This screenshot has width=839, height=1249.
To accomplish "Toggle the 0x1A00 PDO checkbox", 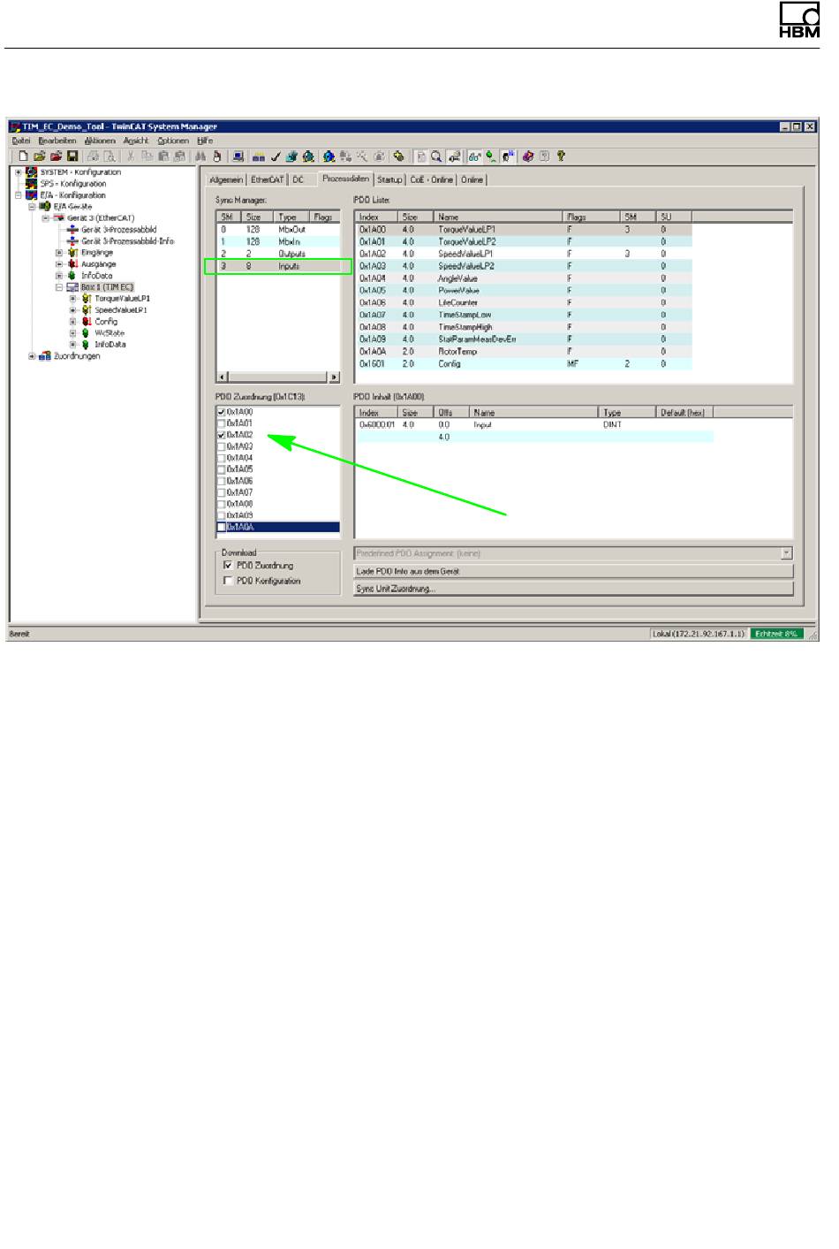I will pos(222,412).
